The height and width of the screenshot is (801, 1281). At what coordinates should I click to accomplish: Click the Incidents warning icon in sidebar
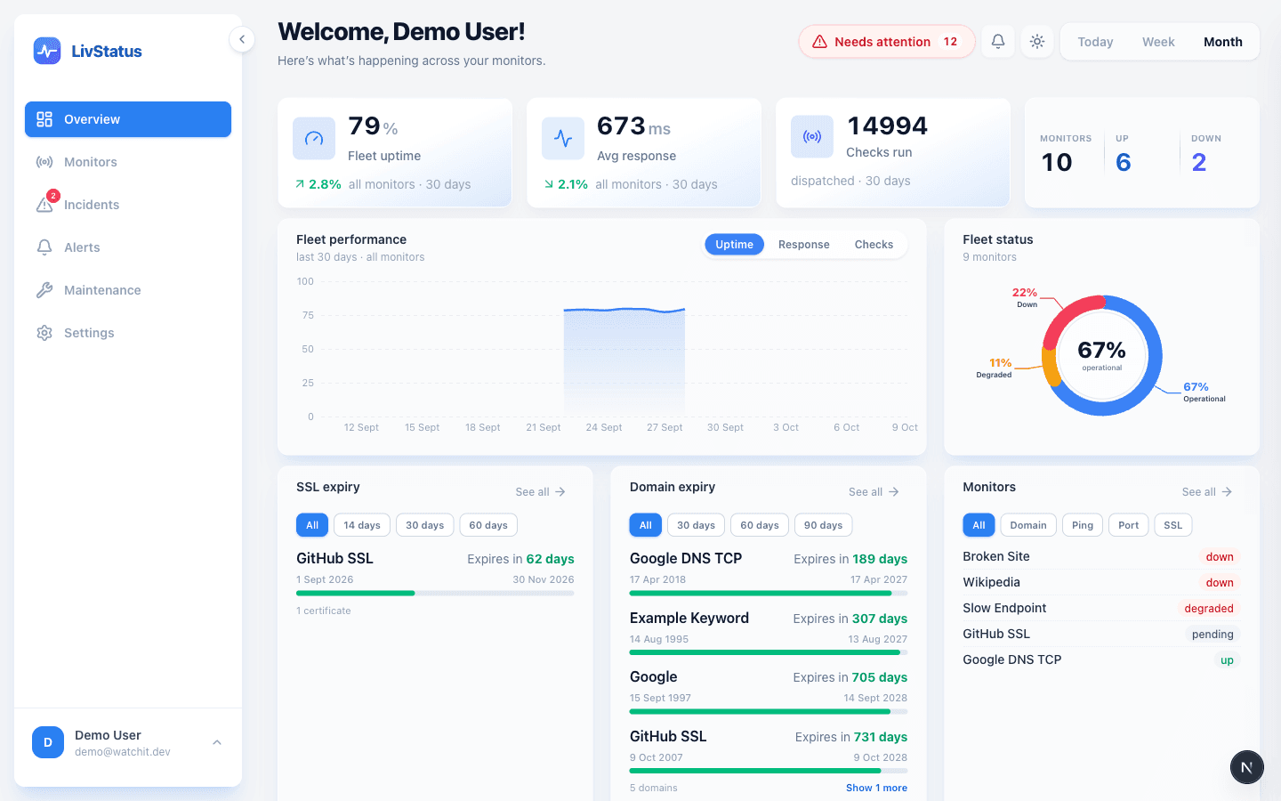[x=44, y=205]
